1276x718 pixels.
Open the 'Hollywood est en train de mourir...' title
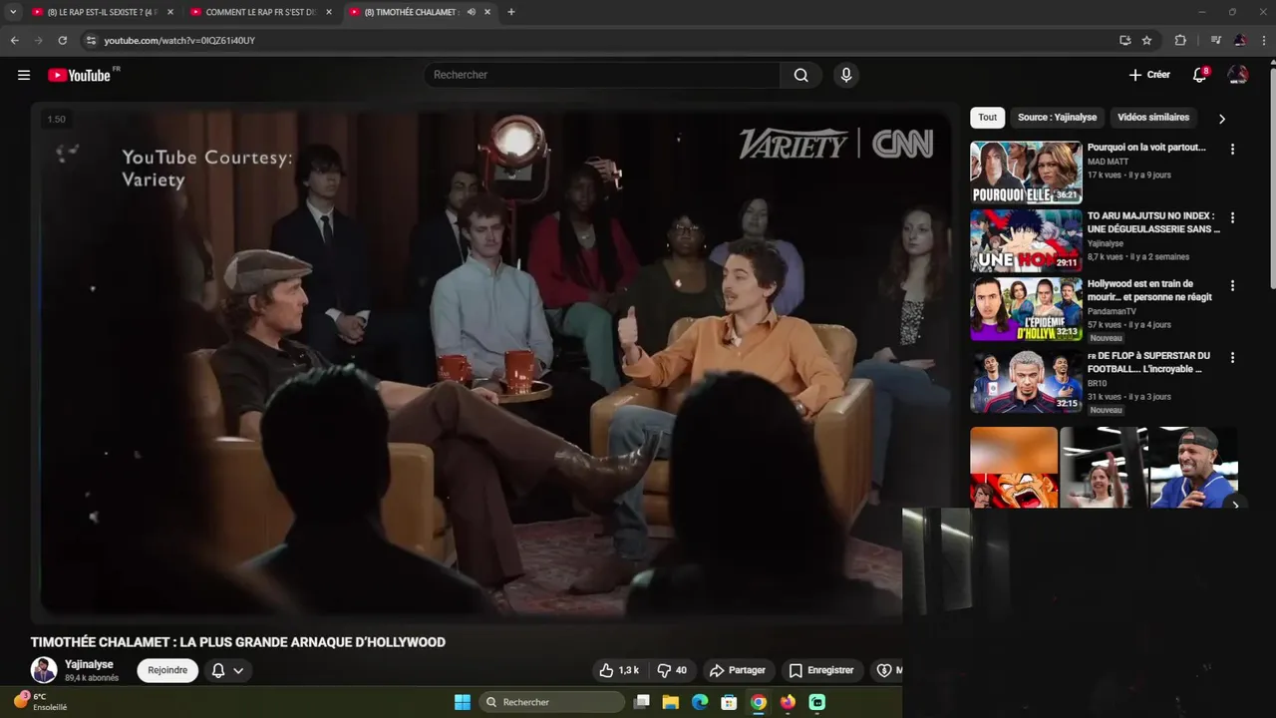click(x=1150, y=290)
